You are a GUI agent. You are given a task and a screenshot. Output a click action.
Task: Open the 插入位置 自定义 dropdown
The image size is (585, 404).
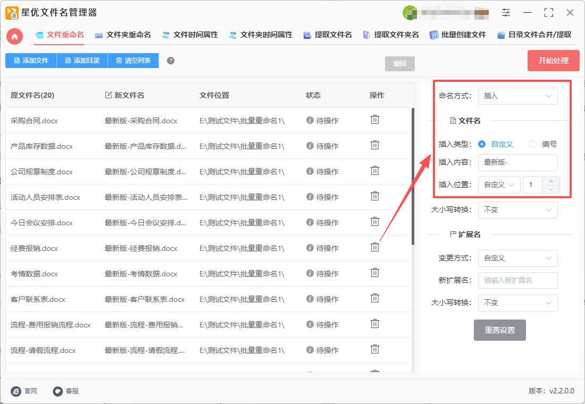(x=499, y=184)
